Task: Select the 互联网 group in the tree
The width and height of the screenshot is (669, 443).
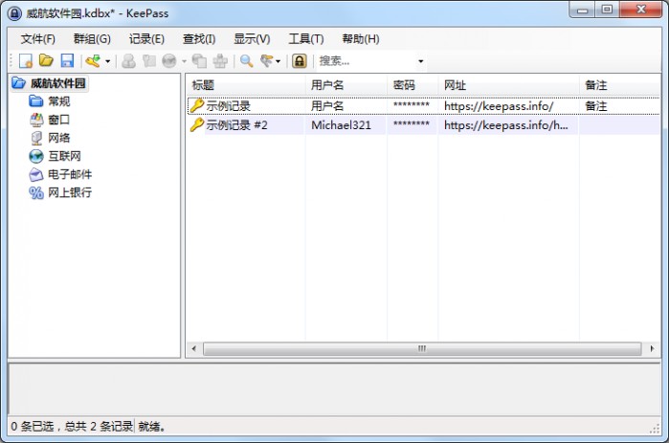Action: [64, 156]
